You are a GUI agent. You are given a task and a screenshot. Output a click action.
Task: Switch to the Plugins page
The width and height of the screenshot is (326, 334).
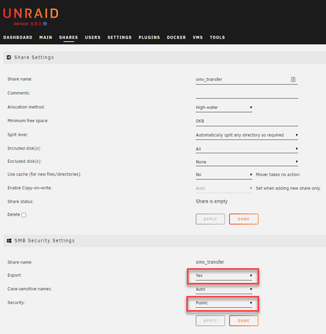[x=149, y=38]
